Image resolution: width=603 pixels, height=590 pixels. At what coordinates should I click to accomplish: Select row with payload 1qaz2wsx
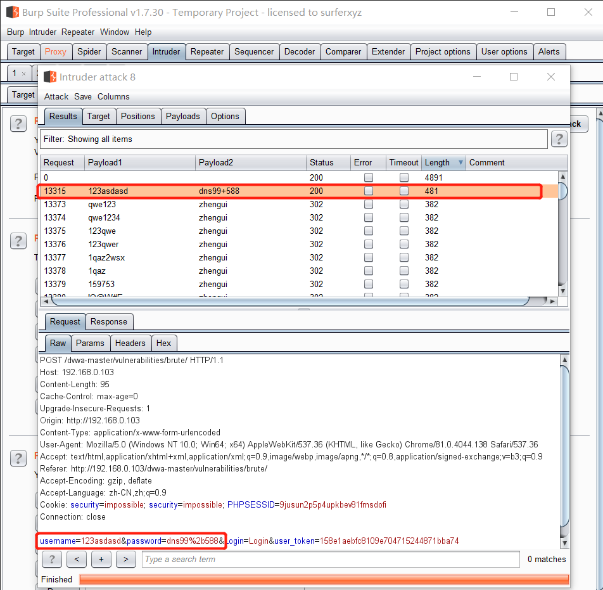click(299, 257)
